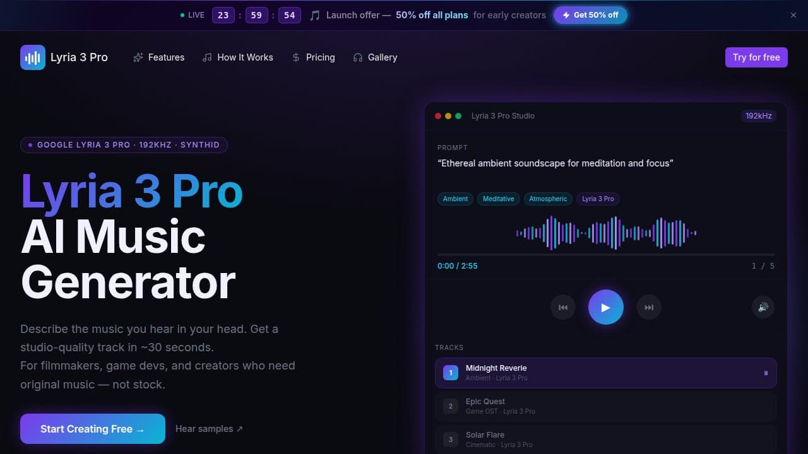Viewport: 808px width, 454px height.
Task: Click the waveform visualization
Action: tap(606, 233)
